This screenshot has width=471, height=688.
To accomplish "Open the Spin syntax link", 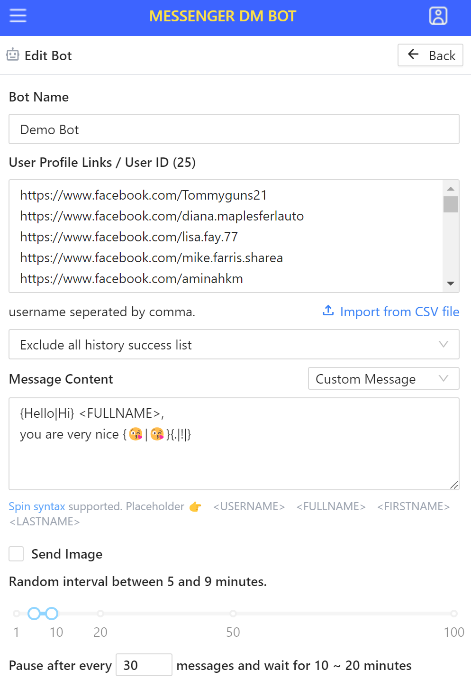I will (x=37, y=506).
